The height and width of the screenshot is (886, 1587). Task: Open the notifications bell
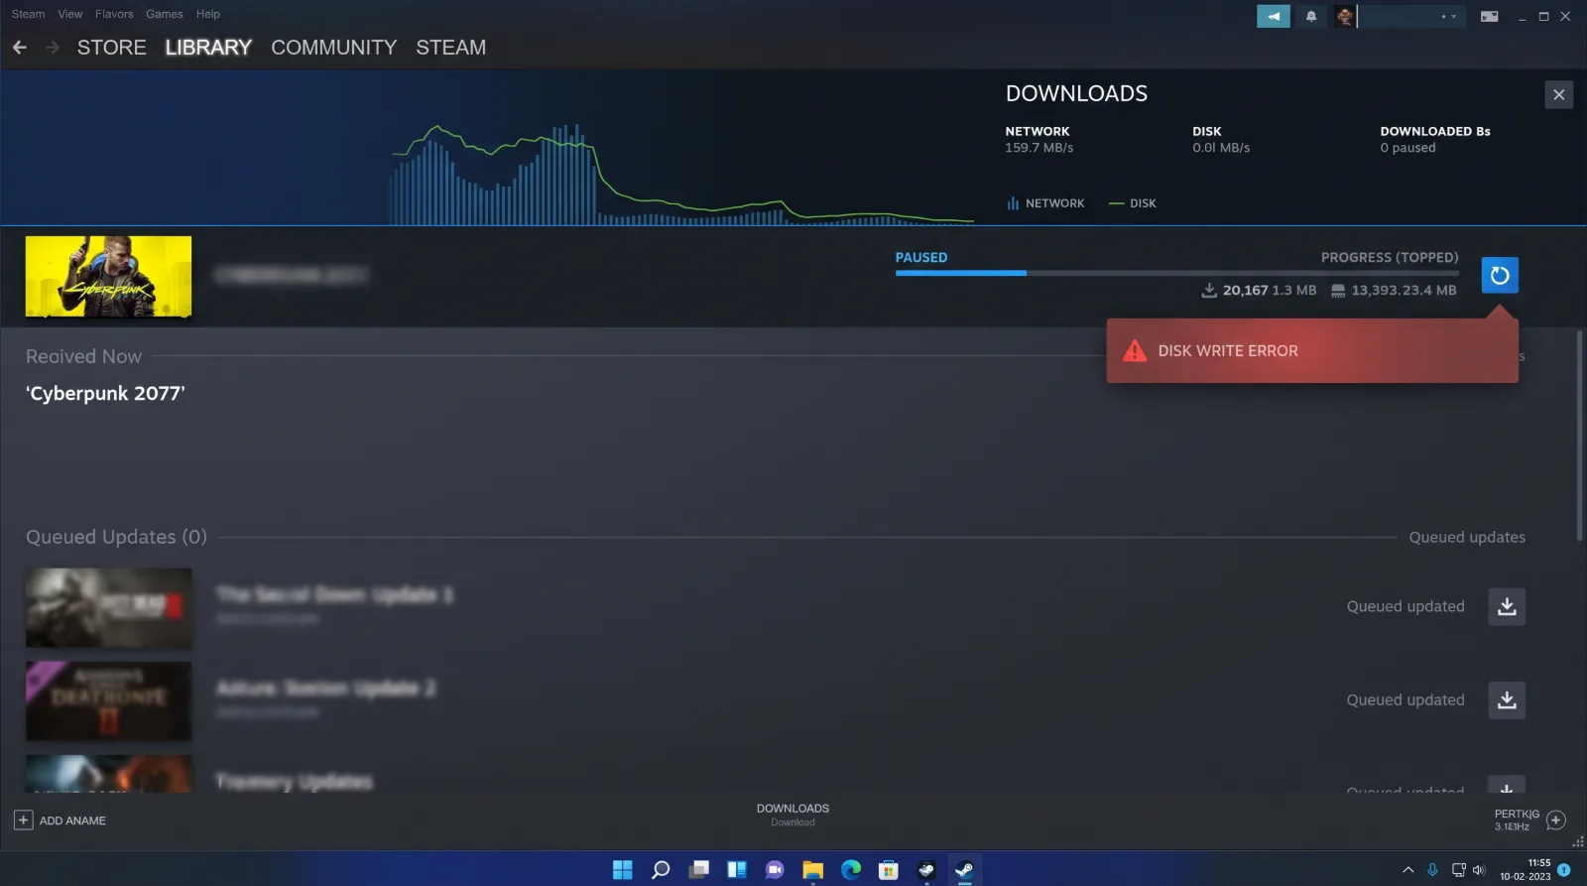click(x=1311, y=16)
